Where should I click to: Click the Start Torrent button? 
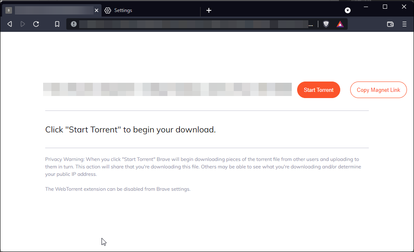point(318,90)
